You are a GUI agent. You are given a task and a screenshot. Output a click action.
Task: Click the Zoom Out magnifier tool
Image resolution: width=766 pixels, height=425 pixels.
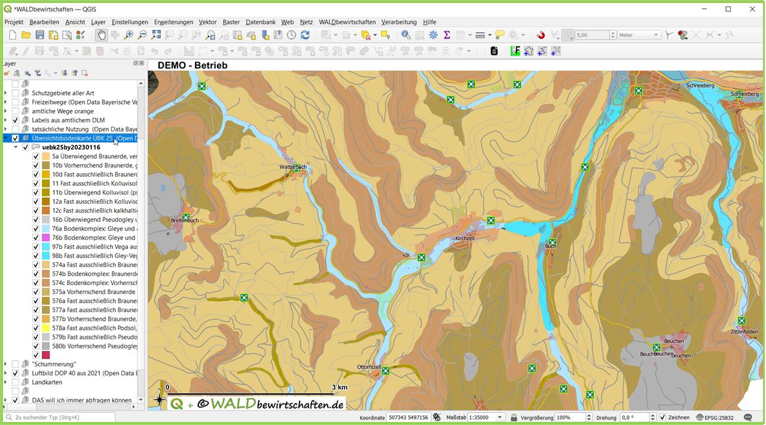click(142, 35)
